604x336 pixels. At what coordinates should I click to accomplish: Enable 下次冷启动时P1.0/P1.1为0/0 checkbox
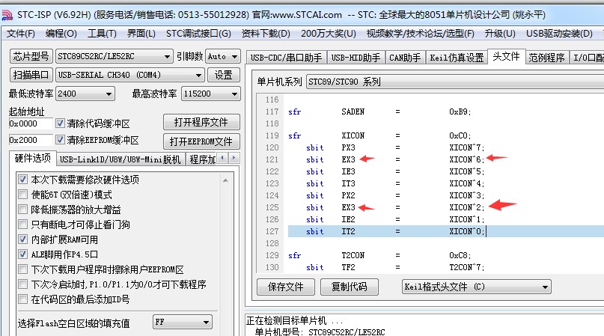(22, 284)
